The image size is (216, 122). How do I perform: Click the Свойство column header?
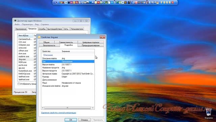(x=51, y=51)
